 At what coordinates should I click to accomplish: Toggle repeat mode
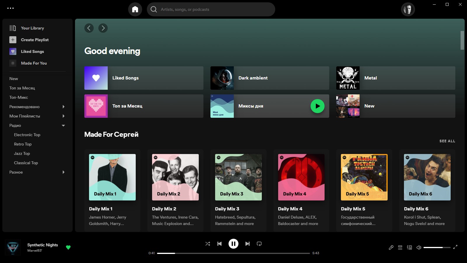[259, 244]
